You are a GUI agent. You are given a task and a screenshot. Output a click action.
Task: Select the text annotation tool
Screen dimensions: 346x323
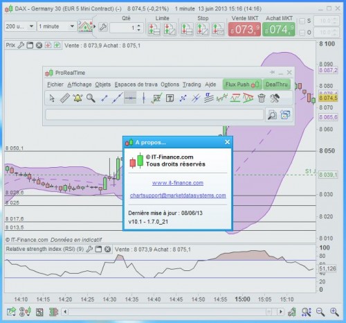tap(170, 98)
